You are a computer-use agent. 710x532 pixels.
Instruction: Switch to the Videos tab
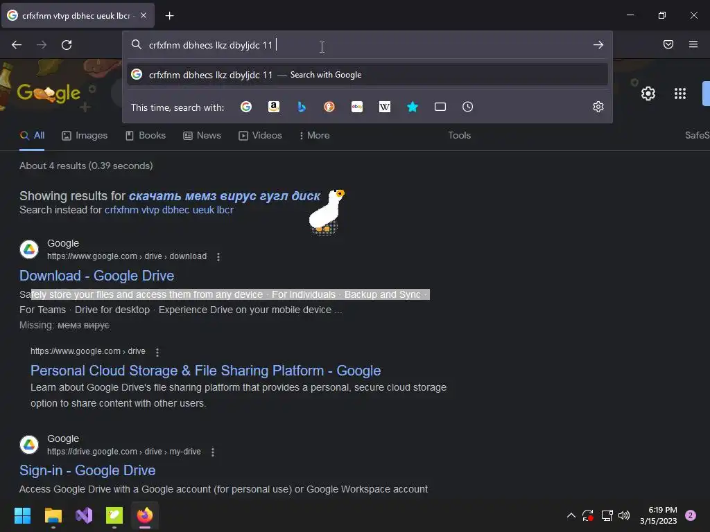pyautogui.click(x=261, y=136)
